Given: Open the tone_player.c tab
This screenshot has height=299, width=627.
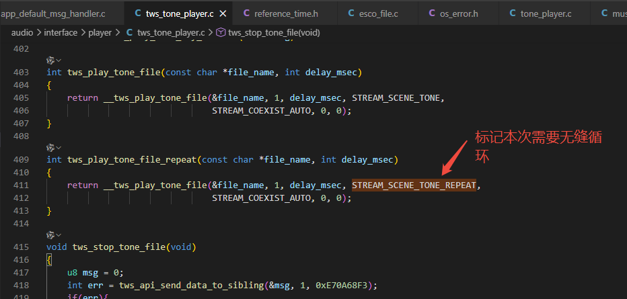Looking at the screenshot, I should [546, 13].
